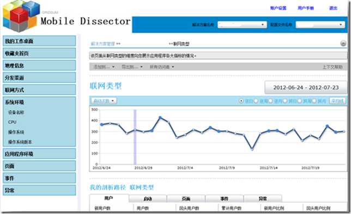Image resolution: width=351 pixels, height=214 pixels.
Task: Expand the 导出到... toolbar dropdown
Action: 132,67
